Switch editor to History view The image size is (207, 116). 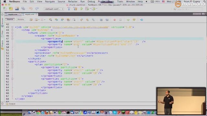pos(21,19)
